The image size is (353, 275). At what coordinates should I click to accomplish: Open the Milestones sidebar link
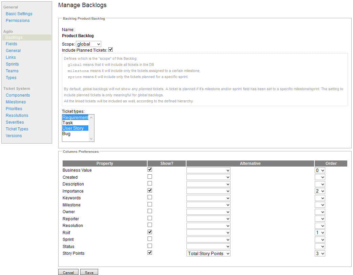16,102
